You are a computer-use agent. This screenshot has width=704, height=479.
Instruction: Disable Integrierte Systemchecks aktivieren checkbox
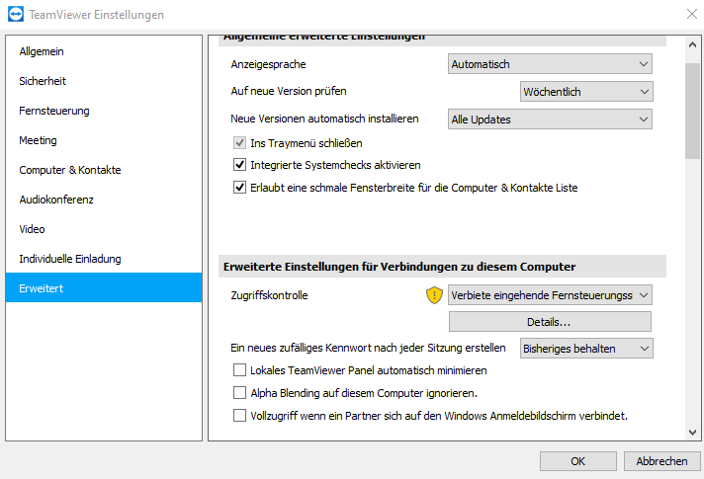click(x=239, y=165)
